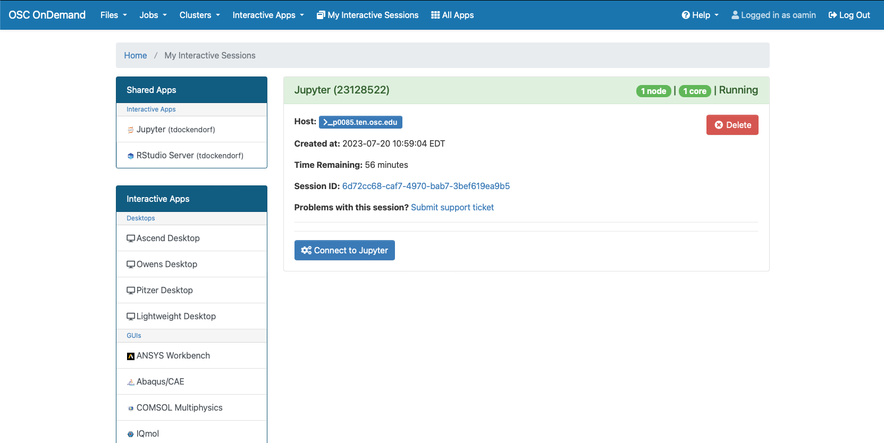Open the session ID 6d72cc68 link

click(x=426, y=186)
